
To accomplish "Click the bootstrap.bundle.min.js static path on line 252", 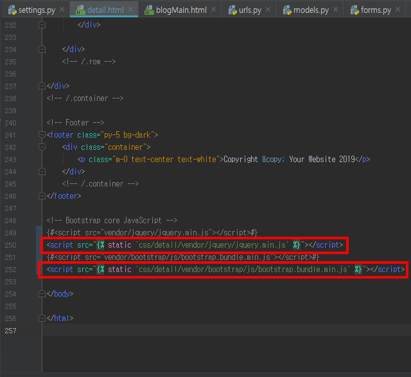I will point(243,270).
